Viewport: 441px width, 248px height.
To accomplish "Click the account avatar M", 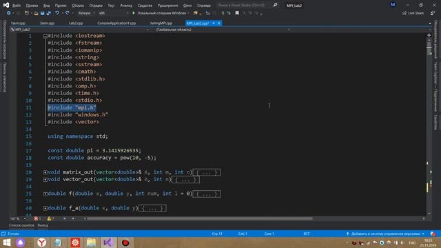I will tap(393, 5).
